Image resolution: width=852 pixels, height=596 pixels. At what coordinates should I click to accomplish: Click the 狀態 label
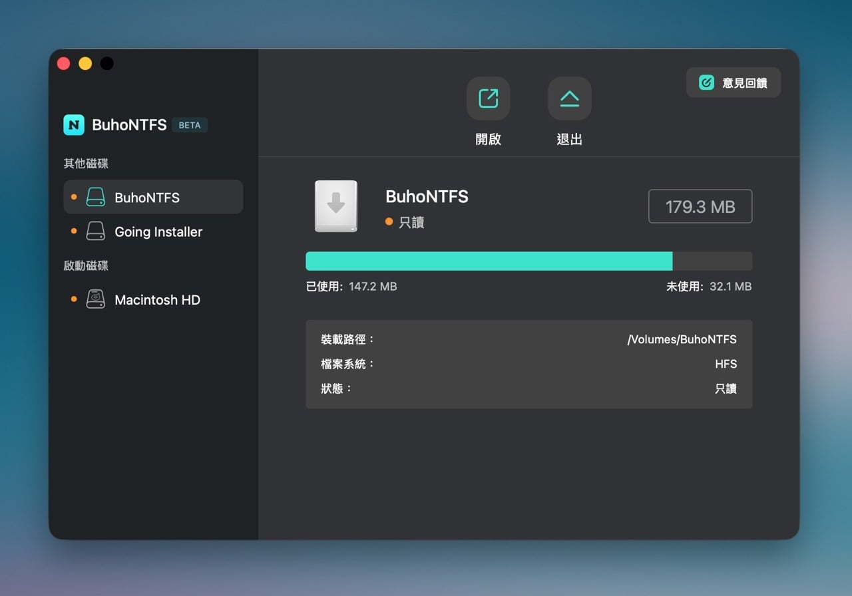(x=336, y=388)
